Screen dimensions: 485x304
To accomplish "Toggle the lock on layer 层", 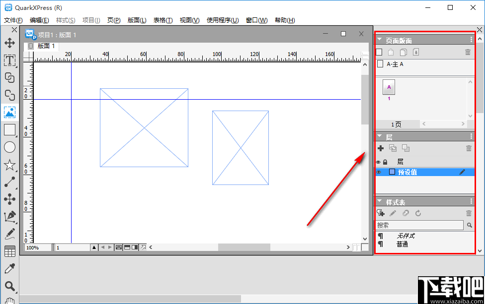I will tap(385, 162).
